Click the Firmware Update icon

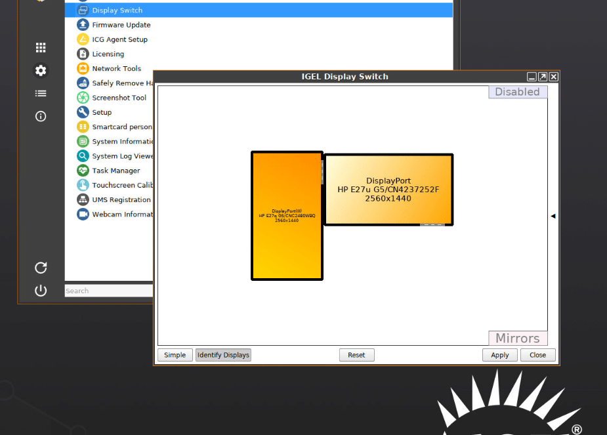click(83, 25)
